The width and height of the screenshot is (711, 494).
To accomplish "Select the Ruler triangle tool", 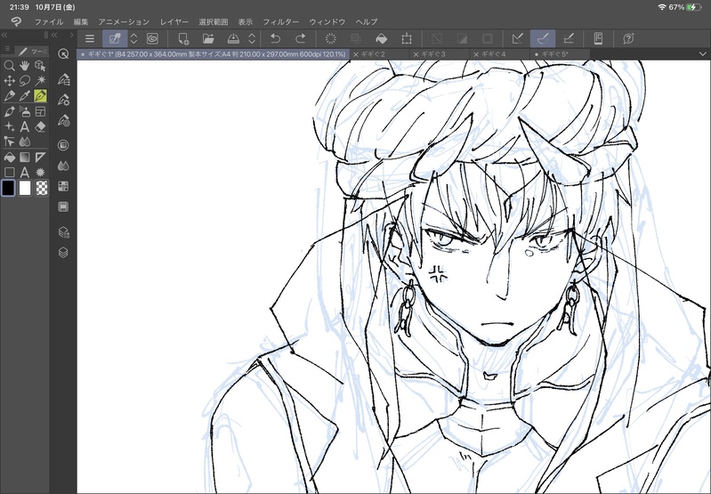I will (40, 158).
